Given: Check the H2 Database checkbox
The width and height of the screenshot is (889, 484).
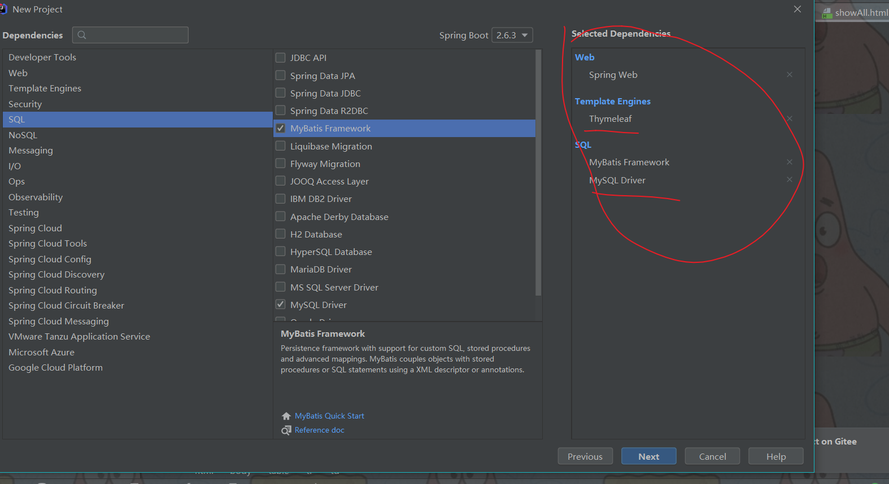Looking at the screenshot, I should point(280,234).
